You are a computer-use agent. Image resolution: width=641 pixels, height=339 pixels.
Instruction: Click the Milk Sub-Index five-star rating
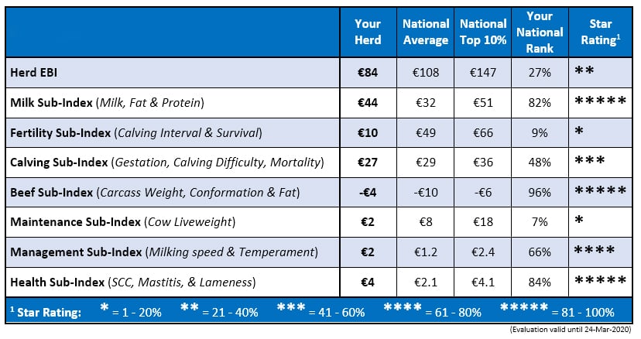[600, 101]
